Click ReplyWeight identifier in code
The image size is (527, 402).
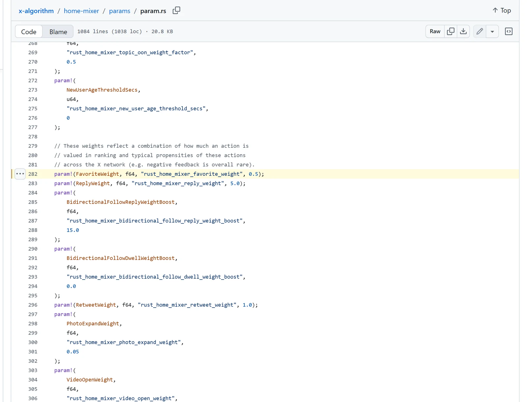coord(93,183)
